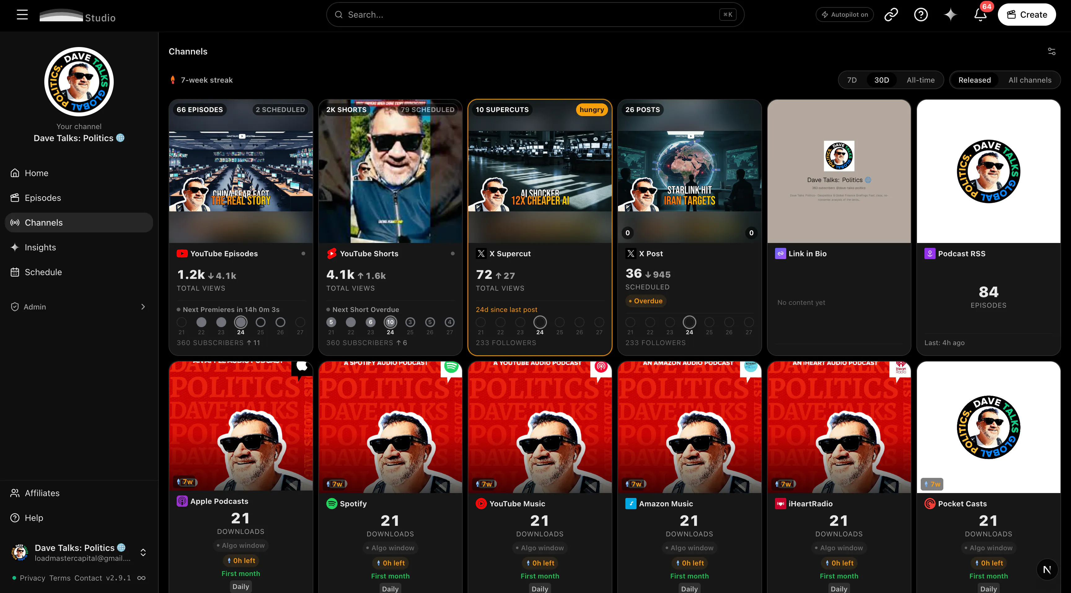Click the Pocket Casts logo icon
Image resolution: width=1071 pixels, height=593 pixels.
[930, 503]
